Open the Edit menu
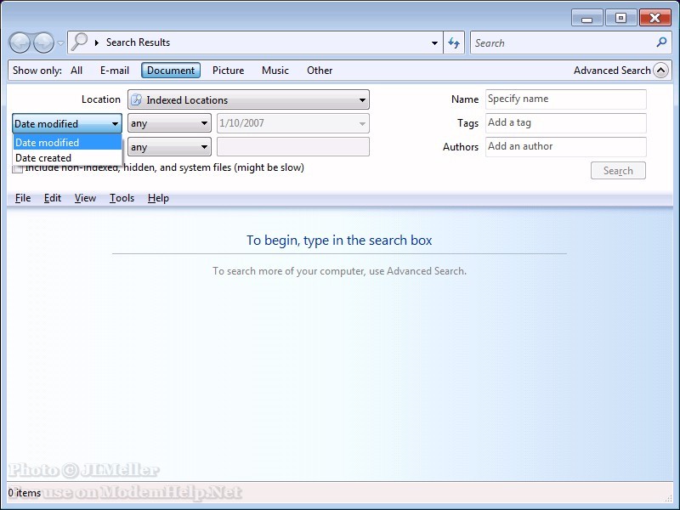Image resolution: width=680 pixels, height=510 pixels. tap(53, 198)
